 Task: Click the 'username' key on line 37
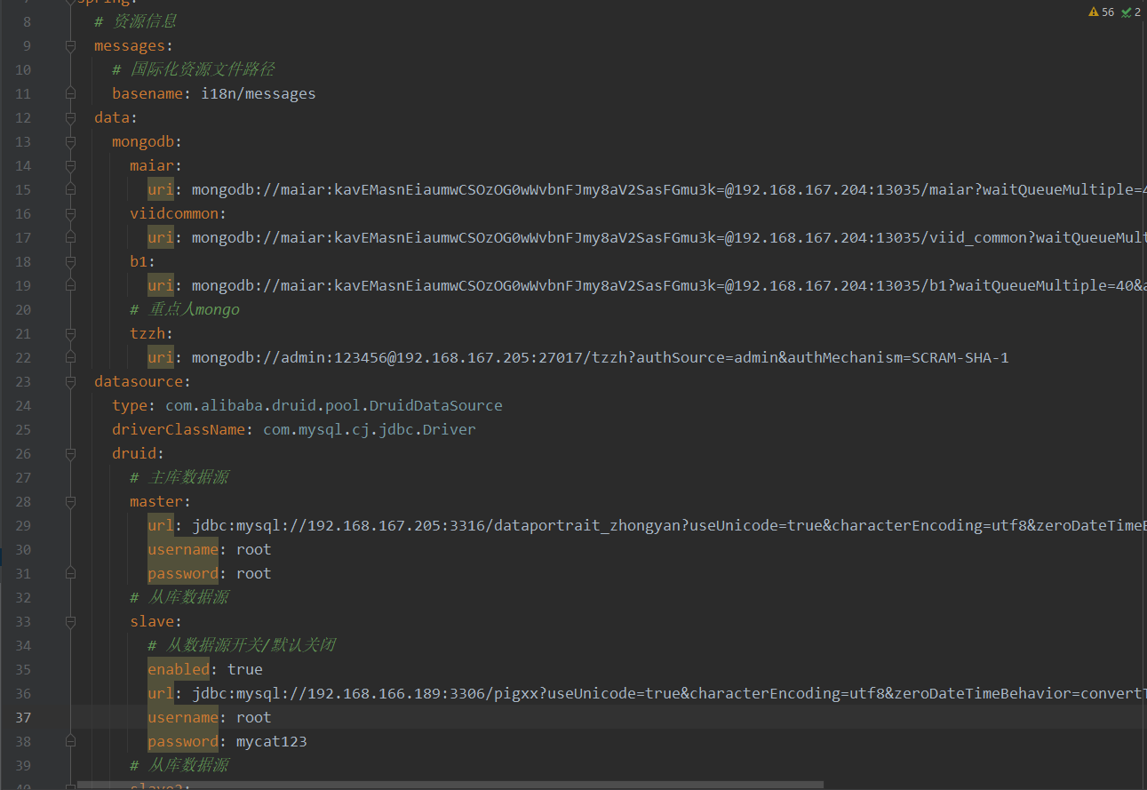click(183, 718)
